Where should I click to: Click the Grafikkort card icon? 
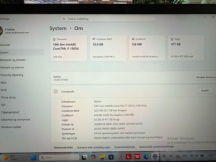[133, 39]
